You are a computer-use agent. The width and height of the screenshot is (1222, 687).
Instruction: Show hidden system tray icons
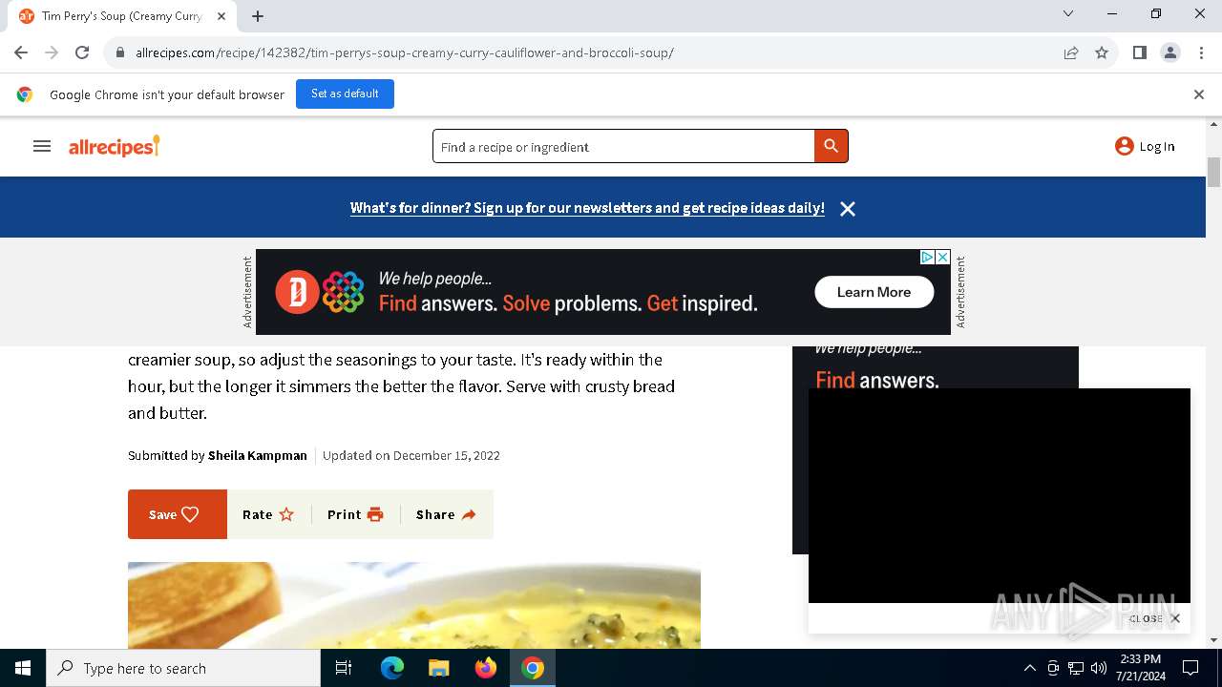coord(1029,668)
